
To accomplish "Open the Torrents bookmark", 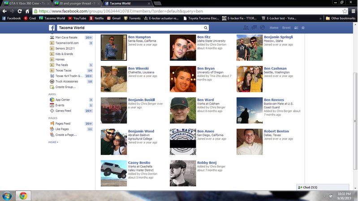I will (x=132, y=18).
